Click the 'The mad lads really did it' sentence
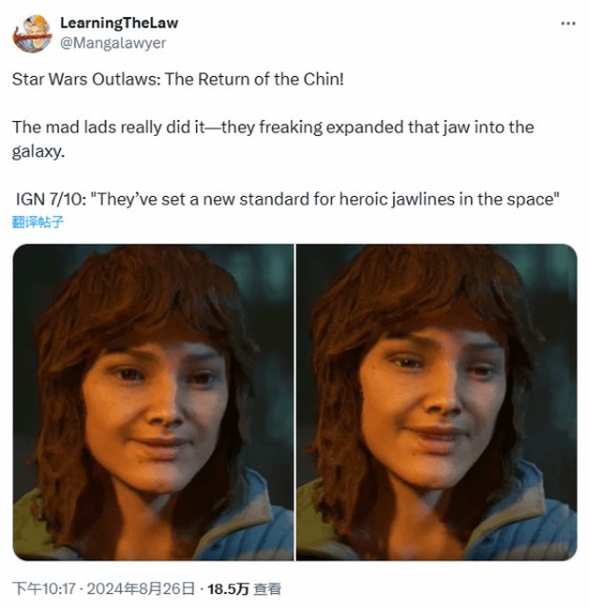Image resolution: width=589 pixels, height=609 pixels. (x=108, y=127)
